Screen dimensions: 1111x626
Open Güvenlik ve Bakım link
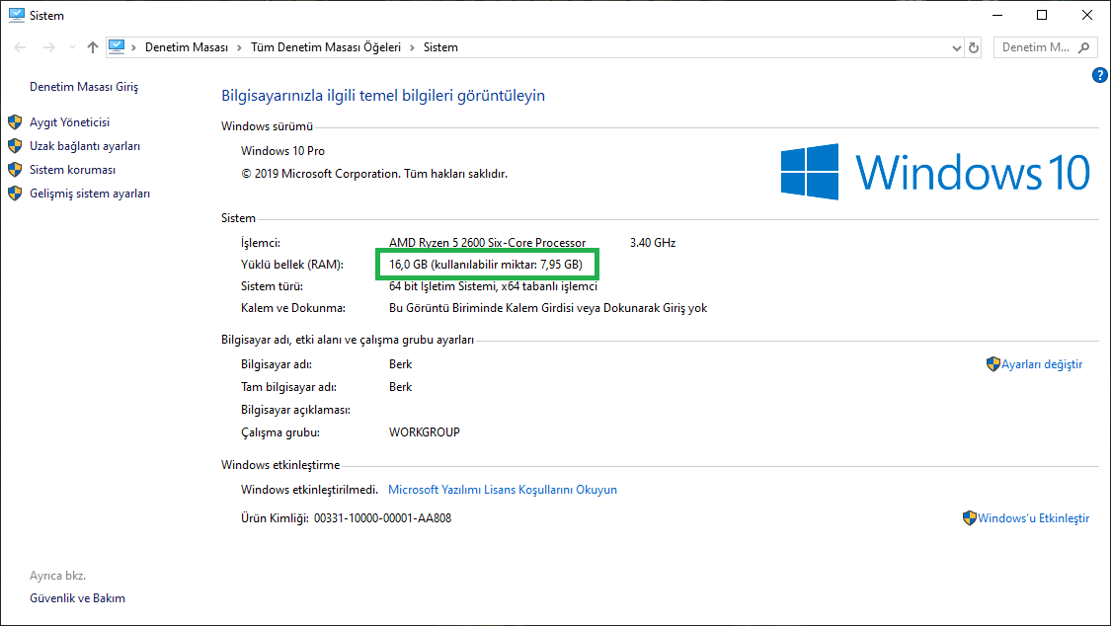[x=77, y=598]
